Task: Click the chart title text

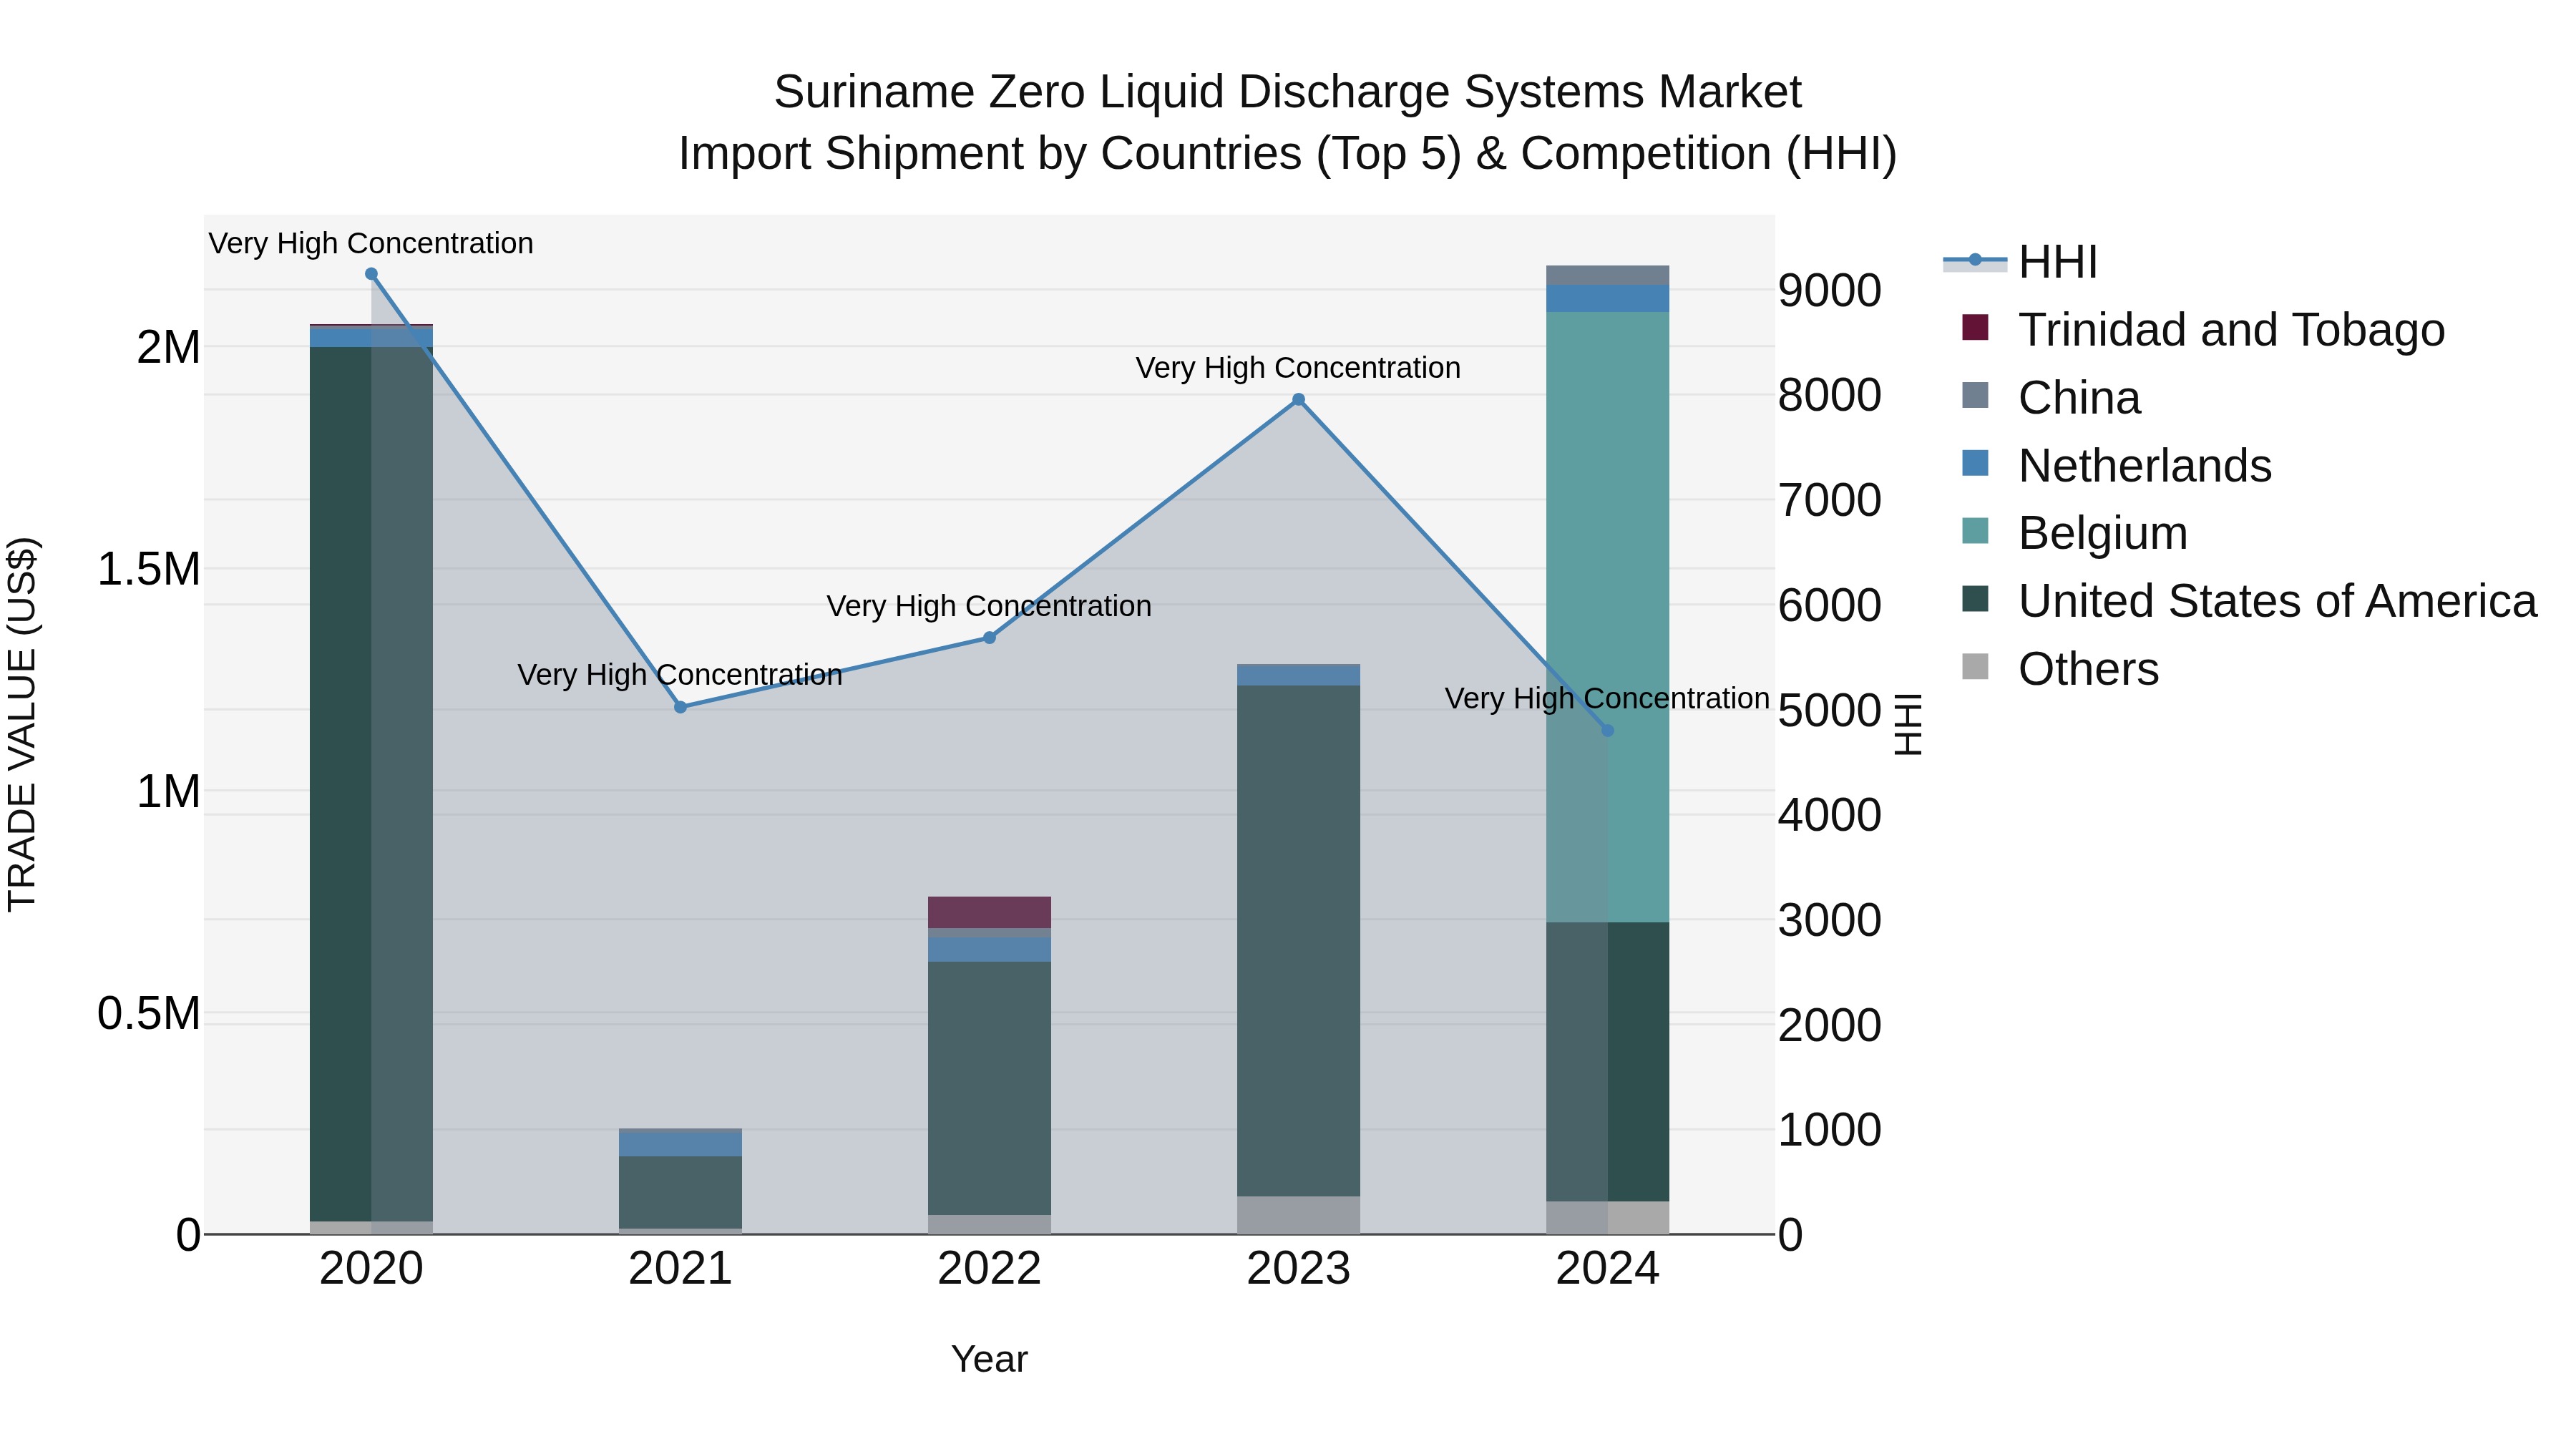Action: tap(1288, 123)
